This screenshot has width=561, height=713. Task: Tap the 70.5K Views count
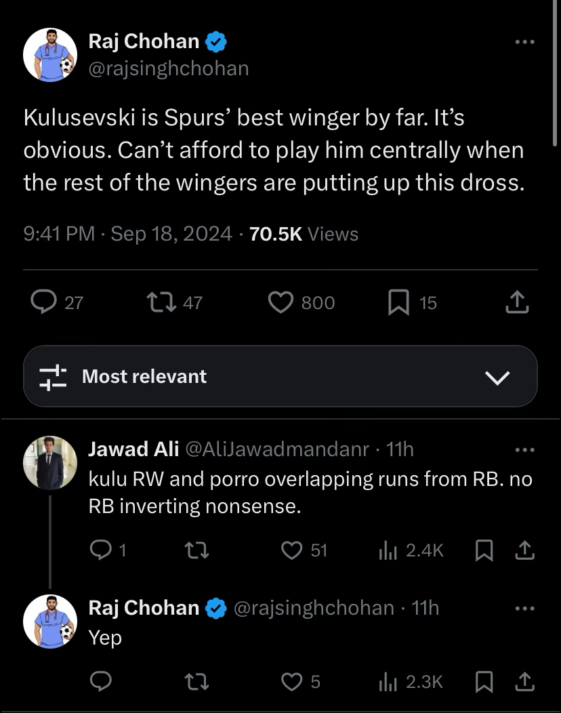click(304, 234)
